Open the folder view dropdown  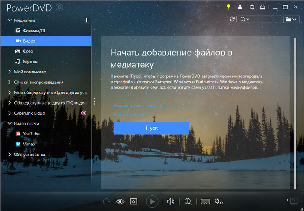(291, 19)
